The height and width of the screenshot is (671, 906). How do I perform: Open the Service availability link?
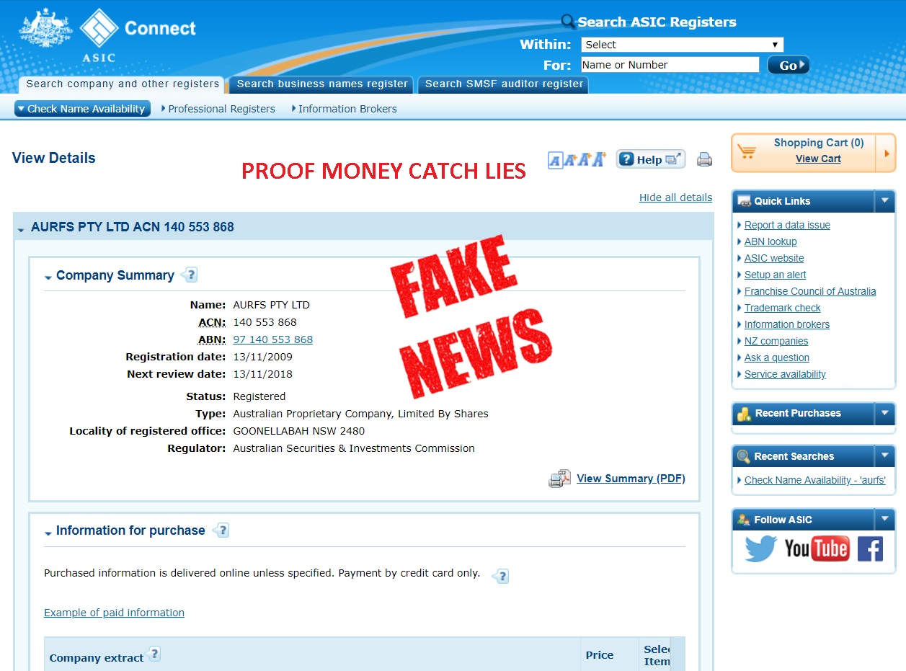[x=785, y=374]
